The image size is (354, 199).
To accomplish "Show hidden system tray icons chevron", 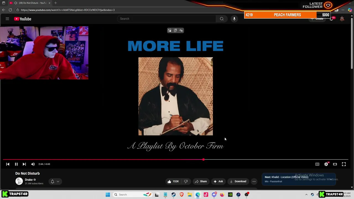I will coord(306,195).
